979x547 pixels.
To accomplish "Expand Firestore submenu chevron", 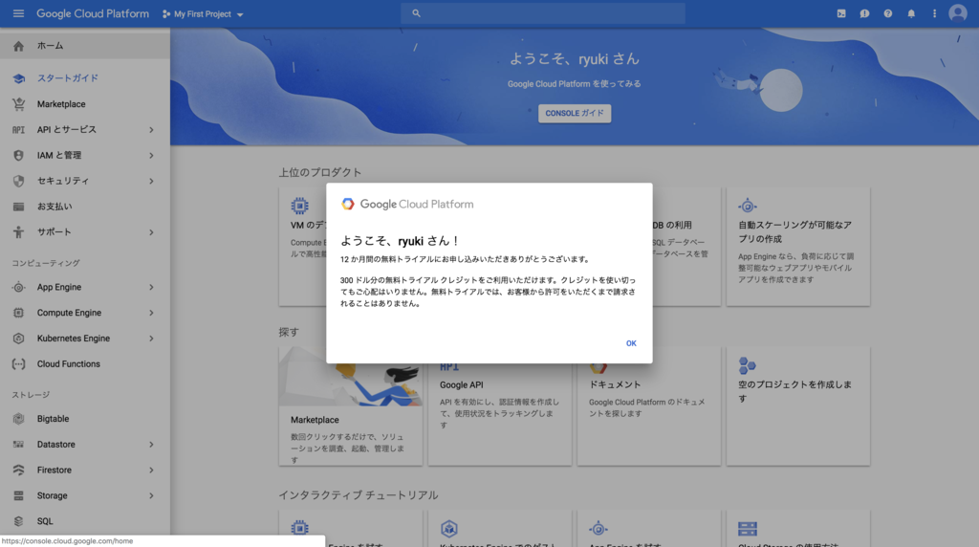I will click(151, 470).
